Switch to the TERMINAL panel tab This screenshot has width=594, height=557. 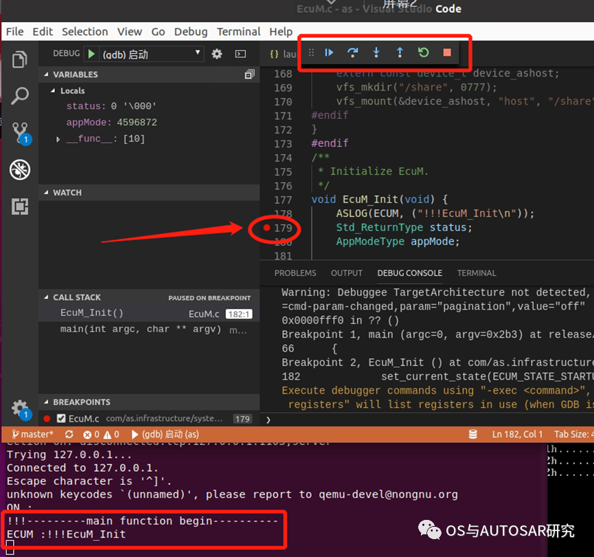(476, 273)
